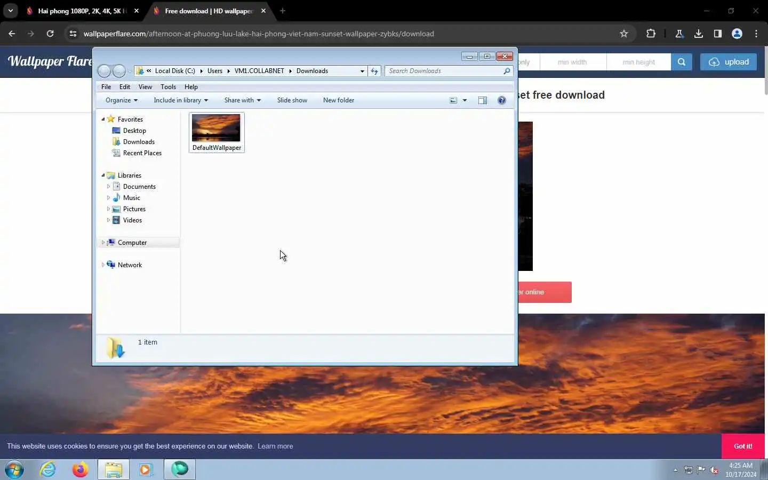768x480 pixels.
Task: Open a new Chrome tab
Action: (x=283, y=11)
